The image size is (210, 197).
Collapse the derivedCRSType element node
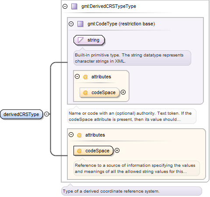(x=46, y=114)
